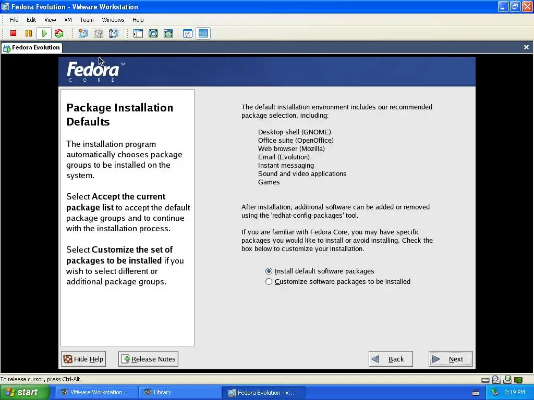The width and height of the screenshot is (534, 400).
Task: Click the VMware title bar application icon
Action: (x=5, y=6)
